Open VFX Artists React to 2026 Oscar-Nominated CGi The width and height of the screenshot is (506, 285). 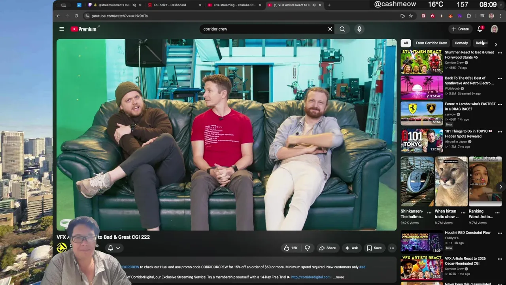[x=421, y=268]
